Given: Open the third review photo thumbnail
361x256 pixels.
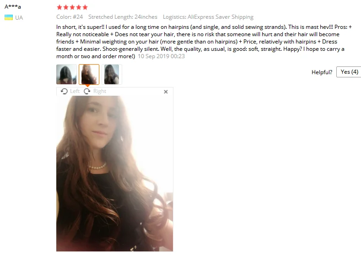Looking at the screenshot, I should [x=112, y=74].
